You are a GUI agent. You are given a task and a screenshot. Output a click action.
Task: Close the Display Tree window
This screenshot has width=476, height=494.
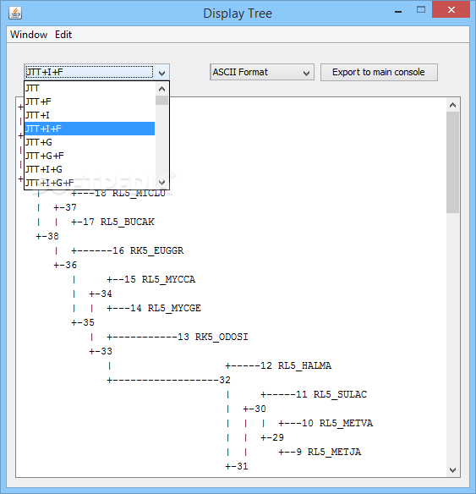click(x=451, y=10)
